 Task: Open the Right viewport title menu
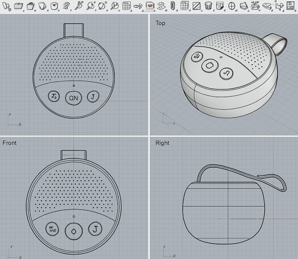tap(162, 143)
